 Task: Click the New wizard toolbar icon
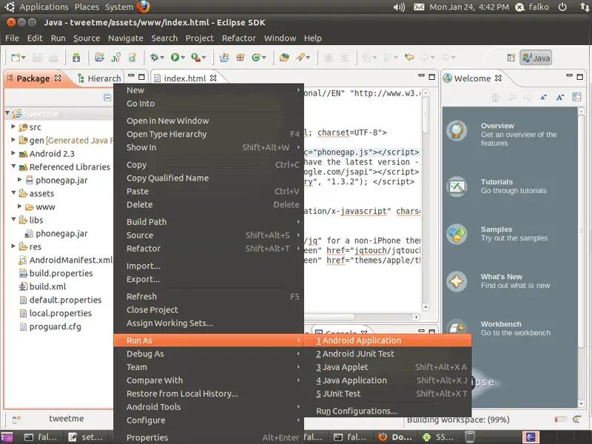(16, 58)
